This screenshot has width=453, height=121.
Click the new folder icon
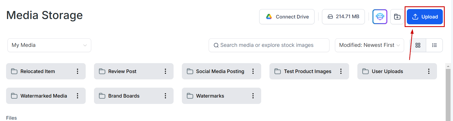point(397,17)
